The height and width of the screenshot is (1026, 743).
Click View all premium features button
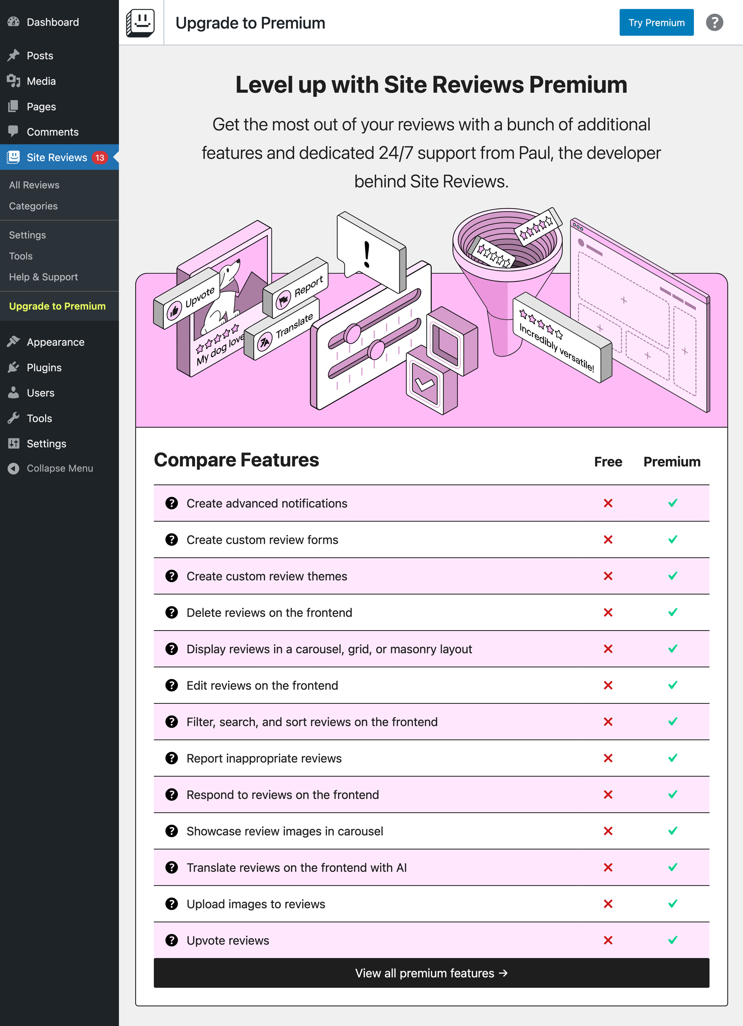point(431,973)
